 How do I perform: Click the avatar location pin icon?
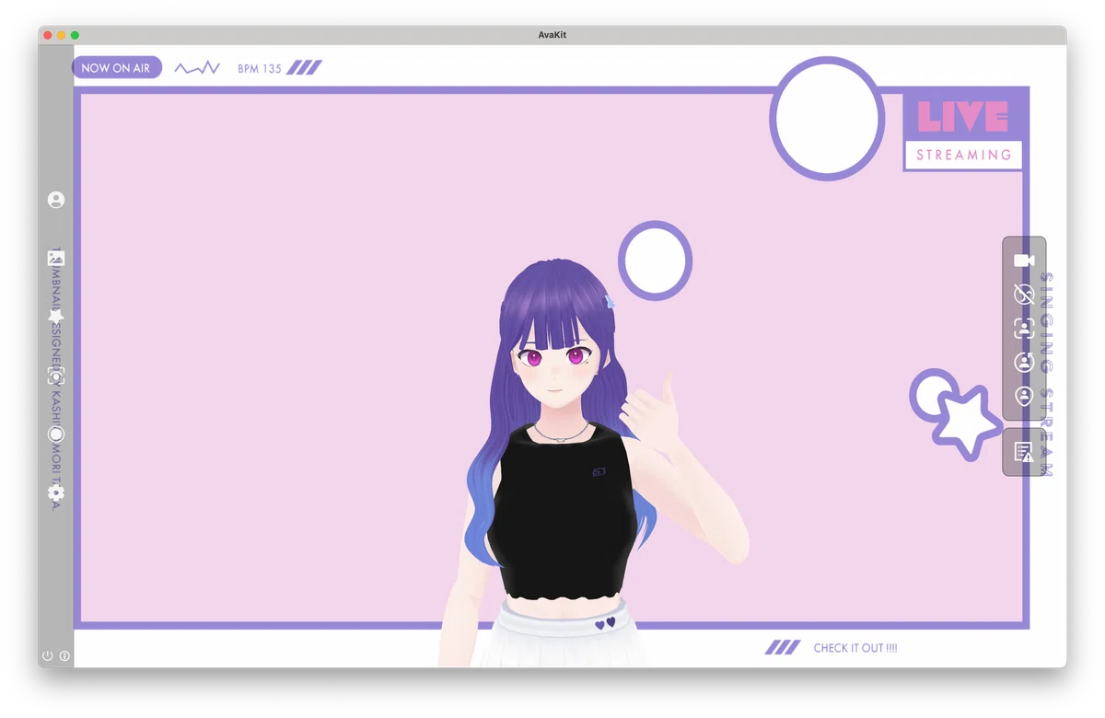point(1024,397)
